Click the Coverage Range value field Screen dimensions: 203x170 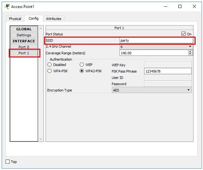[153, 53]
